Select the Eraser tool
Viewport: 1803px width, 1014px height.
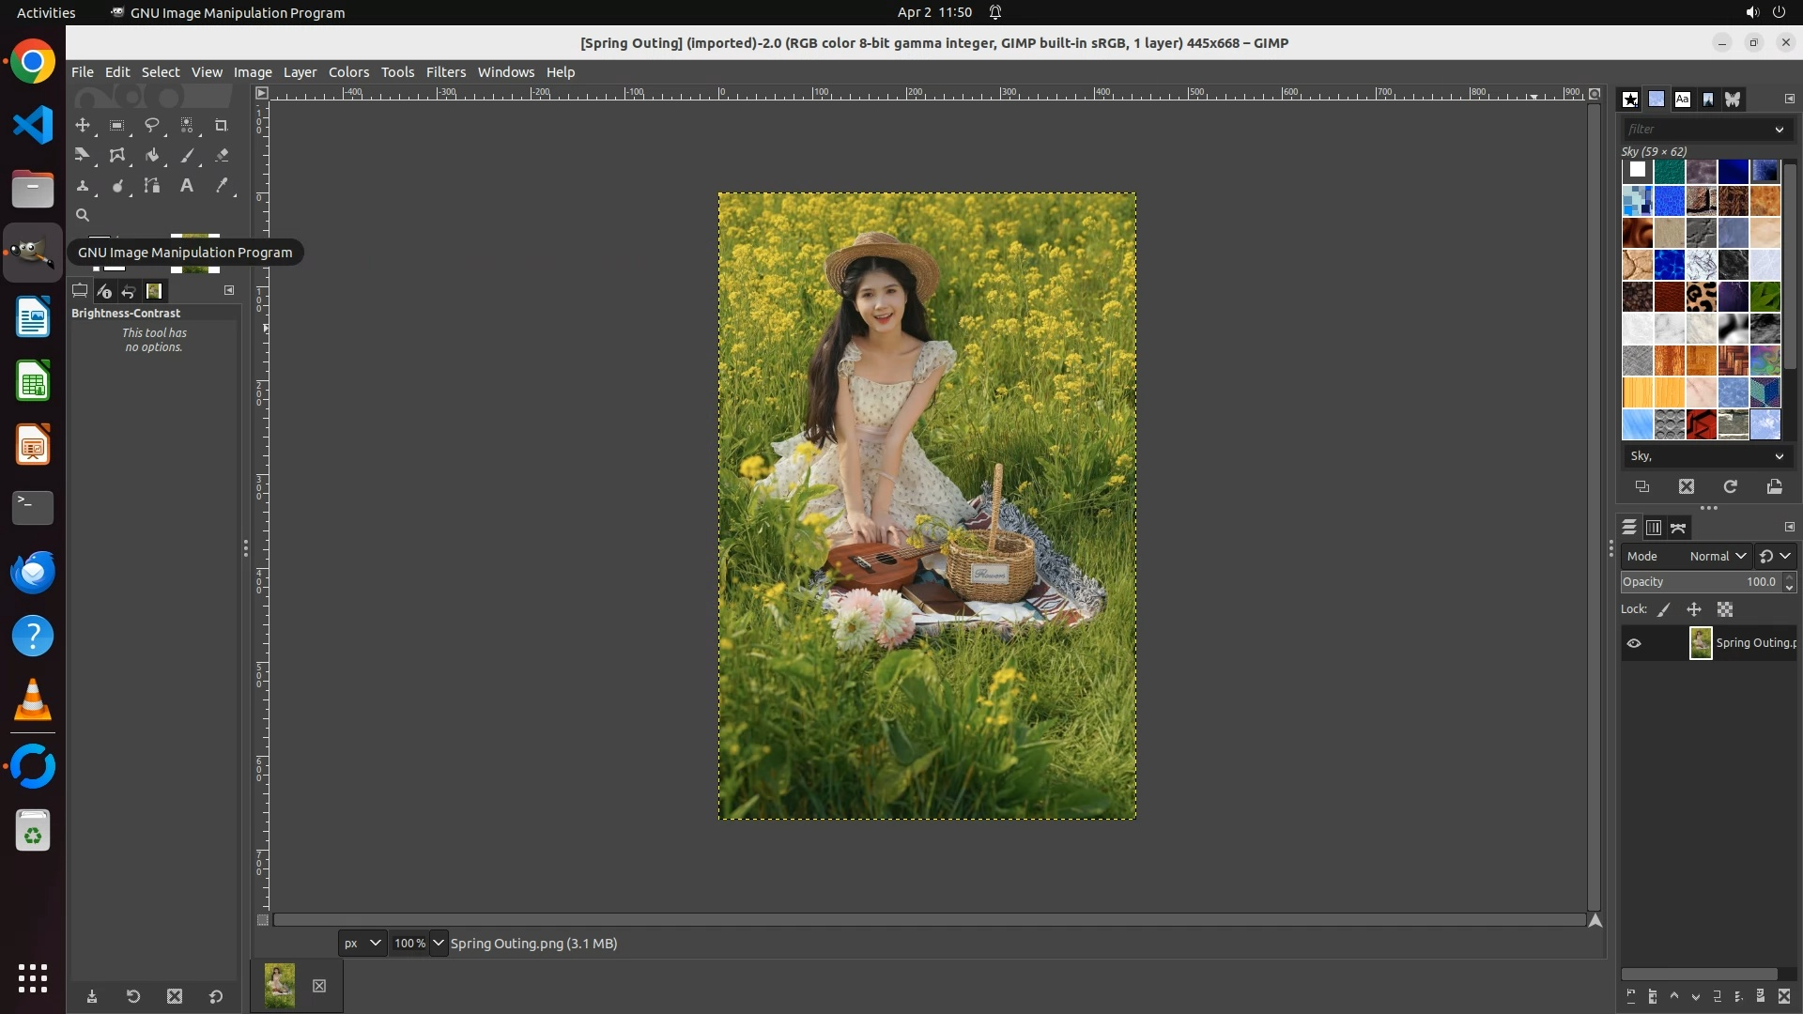(222, 155)
